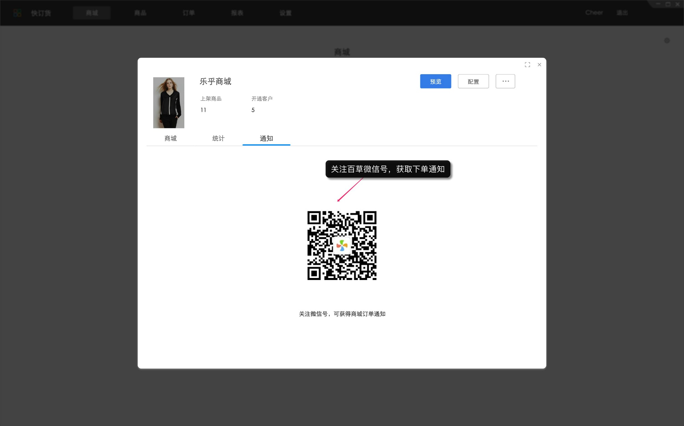Open the 设置 menu
The width and height of the screenshot is (684, 426).
pyautogui.click(x=286, y=13)
